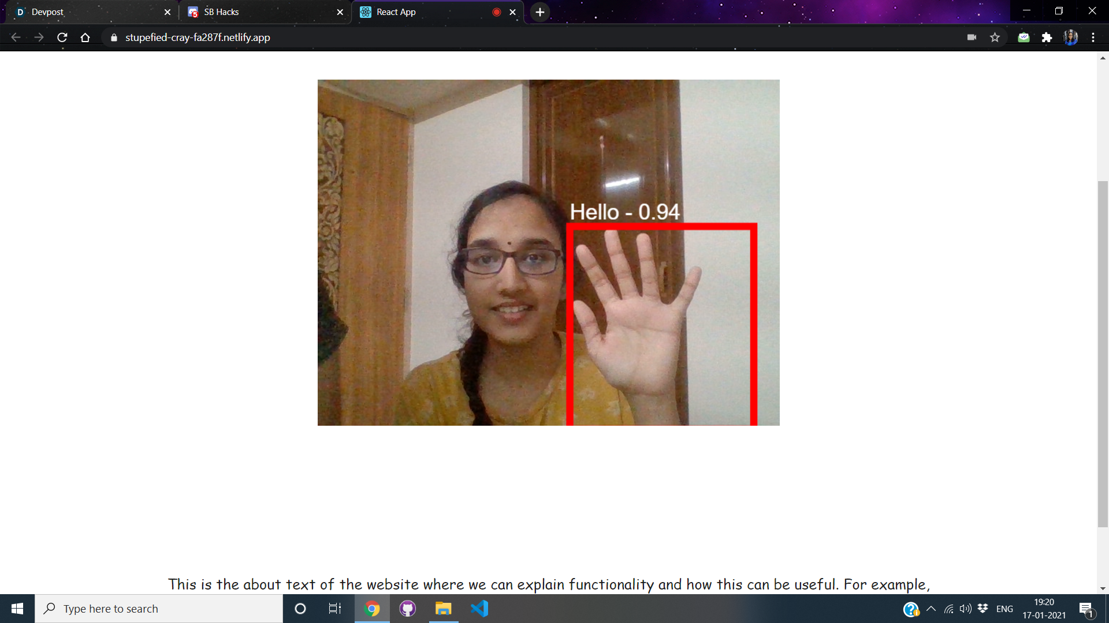The height and width of the screenshot is (623, 1109).
Task: Open Chrome three-dot menu
Action: pyautogui.click(x=1093, y=37)
